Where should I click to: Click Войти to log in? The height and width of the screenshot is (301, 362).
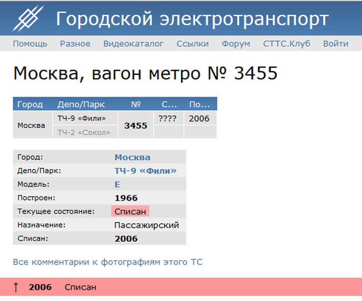pos(336,44)
